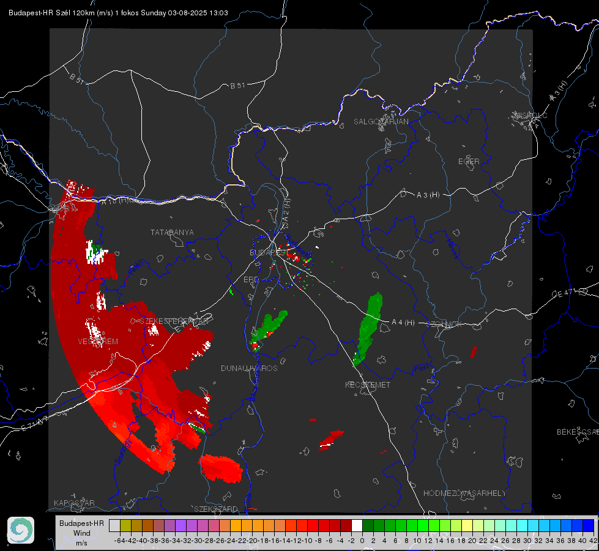Choose the purple swatch between -34 and -32
The image size is (599, 551).
(x=180, y=525)
